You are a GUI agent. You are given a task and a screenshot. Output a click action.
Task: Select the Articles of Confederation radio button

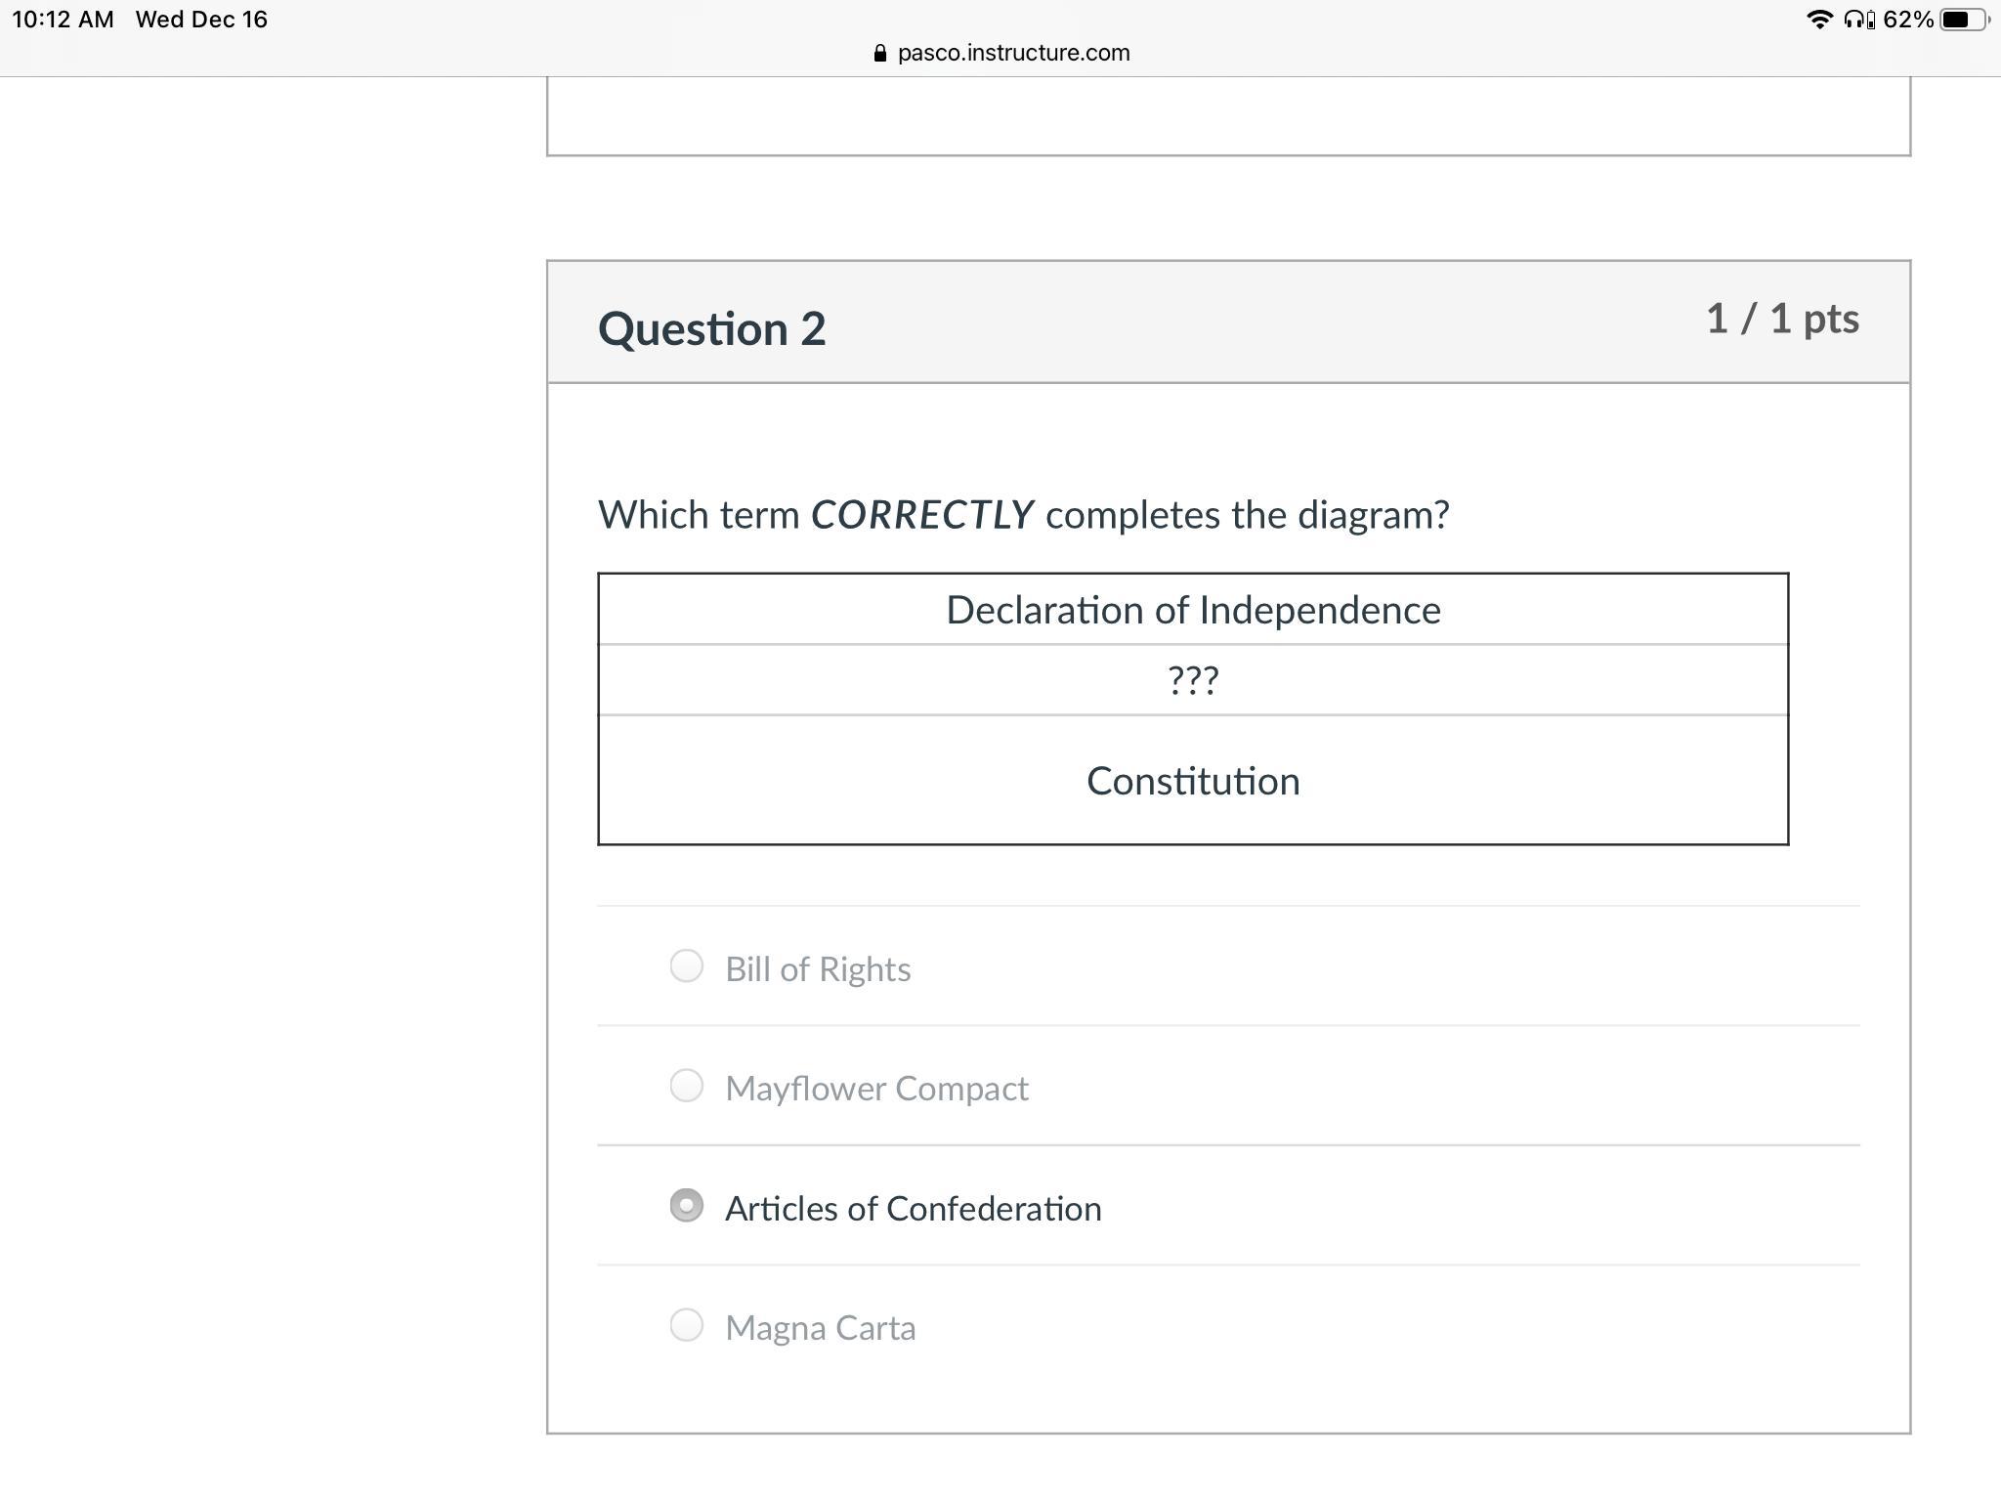click(686, 1206)
